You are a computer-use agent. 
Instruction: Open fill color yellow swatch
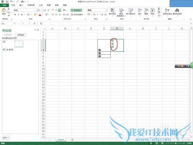35,15
